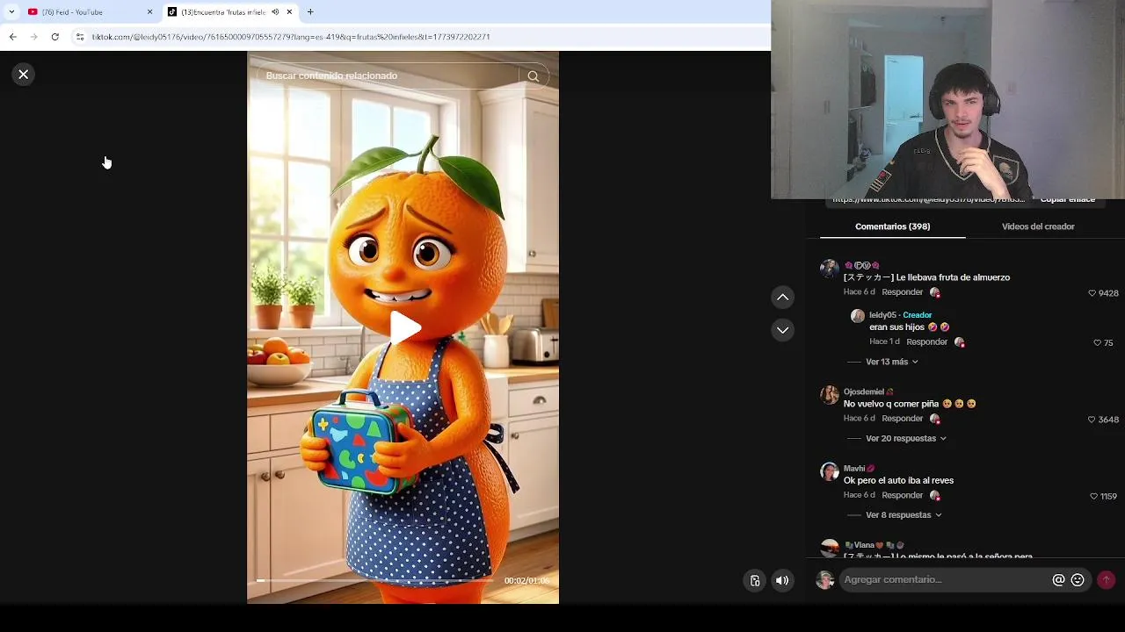Screen dimensions: 1125x632
Task: Reply to the 'Le llevaba fruta de almuerzo' comment
Action: click(x=902, y=292)
